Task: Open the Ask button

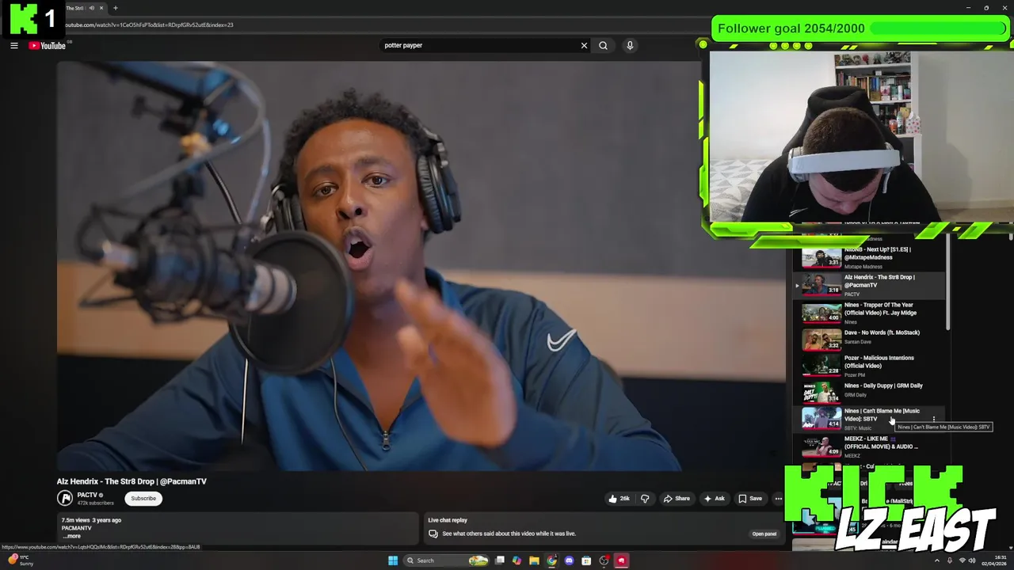Action: (x=714, y=499)
